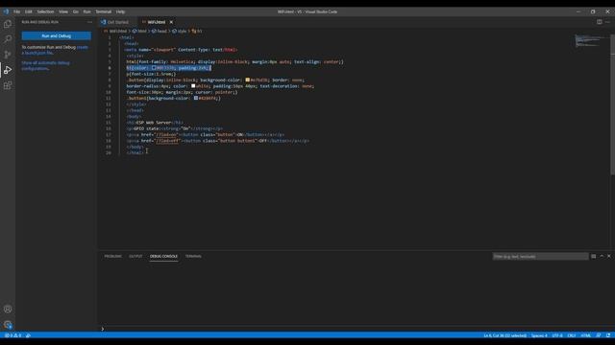Click line number 15 in gutter
The width and height of the screenshot is (615, 345).
click(109, 123)
